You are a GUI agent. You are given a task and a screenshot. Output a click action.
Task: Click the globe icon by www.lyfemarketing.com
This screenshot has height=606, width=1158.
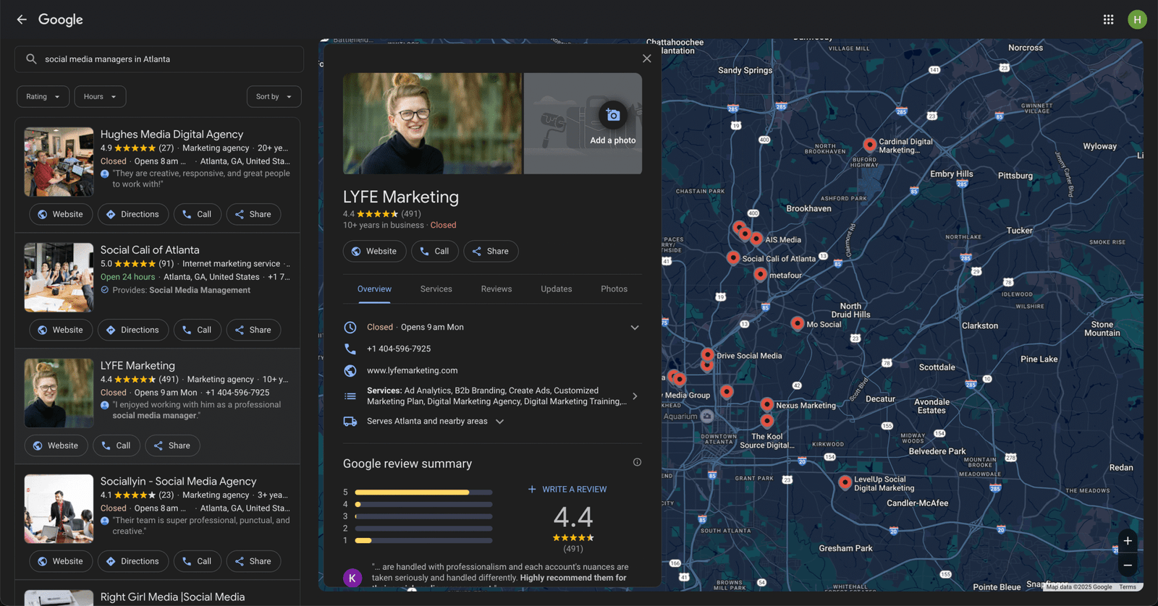[350, 370]
